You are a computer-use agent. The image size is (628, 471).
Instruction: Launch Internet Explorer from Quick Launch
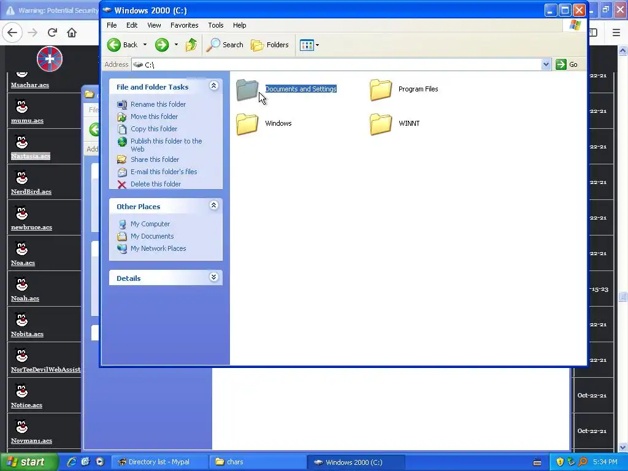[x=72, y=462]
